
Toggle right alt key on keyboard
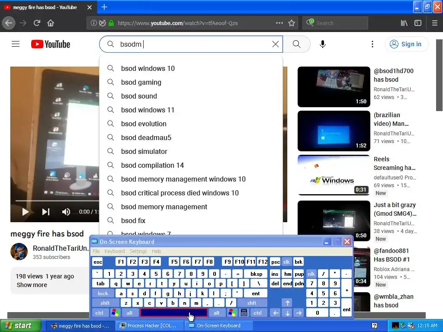click(216, 313)
